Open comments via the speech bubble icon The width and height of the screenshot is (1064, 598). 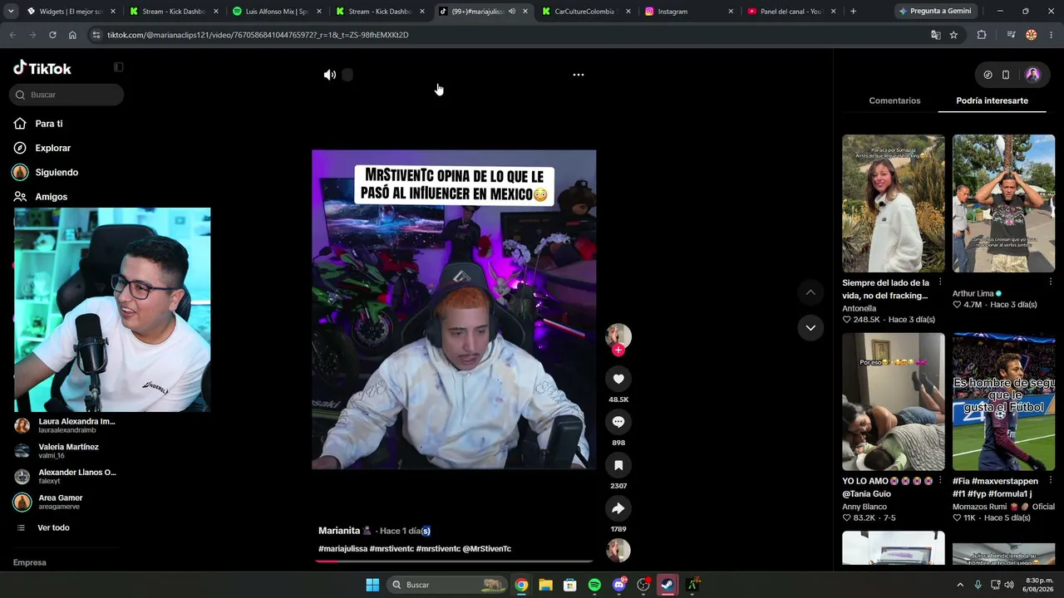coord(618,422)
